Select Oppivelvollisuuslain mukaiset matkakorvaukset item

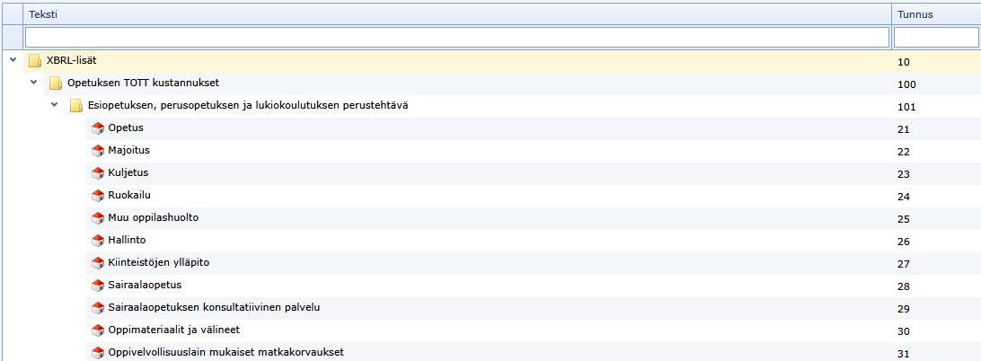(225, 352)
